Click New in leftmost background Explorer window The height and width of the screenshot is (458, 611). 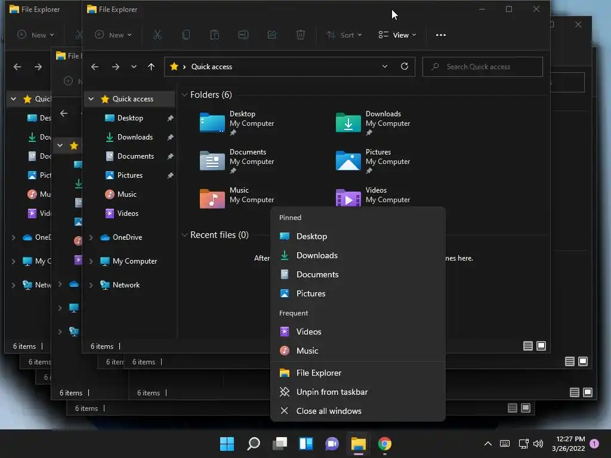click(x=36, y=35)
